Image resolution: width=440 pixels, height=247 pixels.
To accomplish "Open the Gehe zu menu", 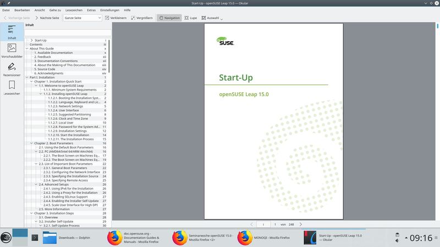I will (x=55, y=10).
